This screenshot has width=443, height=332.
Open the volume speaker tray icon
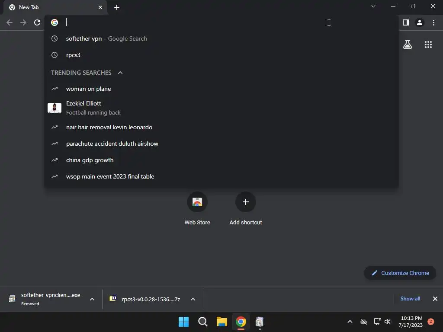387,322
